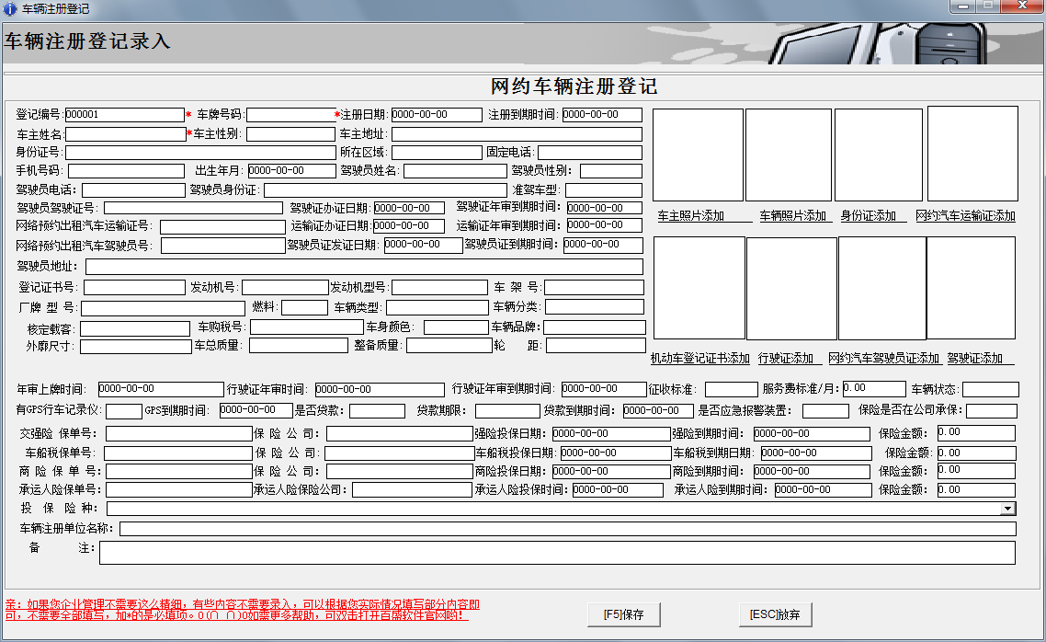1046x642 pixels.
Task: Open the 投保险种 dropdown arrow
Action: click(x=1008, y=509)
